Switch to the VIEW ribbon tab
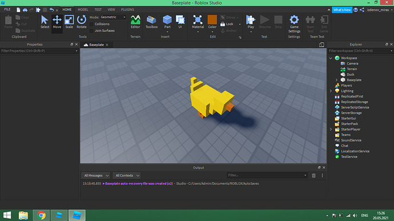This screenshot has width=394, height=221. pyautogui.click(x=111, y=10)
